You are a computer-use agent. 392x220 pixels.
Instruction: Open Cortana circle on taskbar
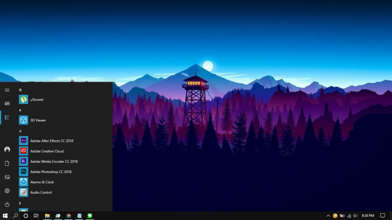pyautogui.click(x=26, y=216)
